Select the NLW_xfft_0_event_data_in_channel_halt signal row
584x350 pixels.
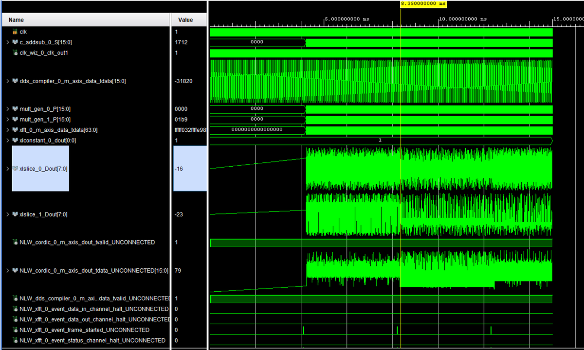[93, 309]
